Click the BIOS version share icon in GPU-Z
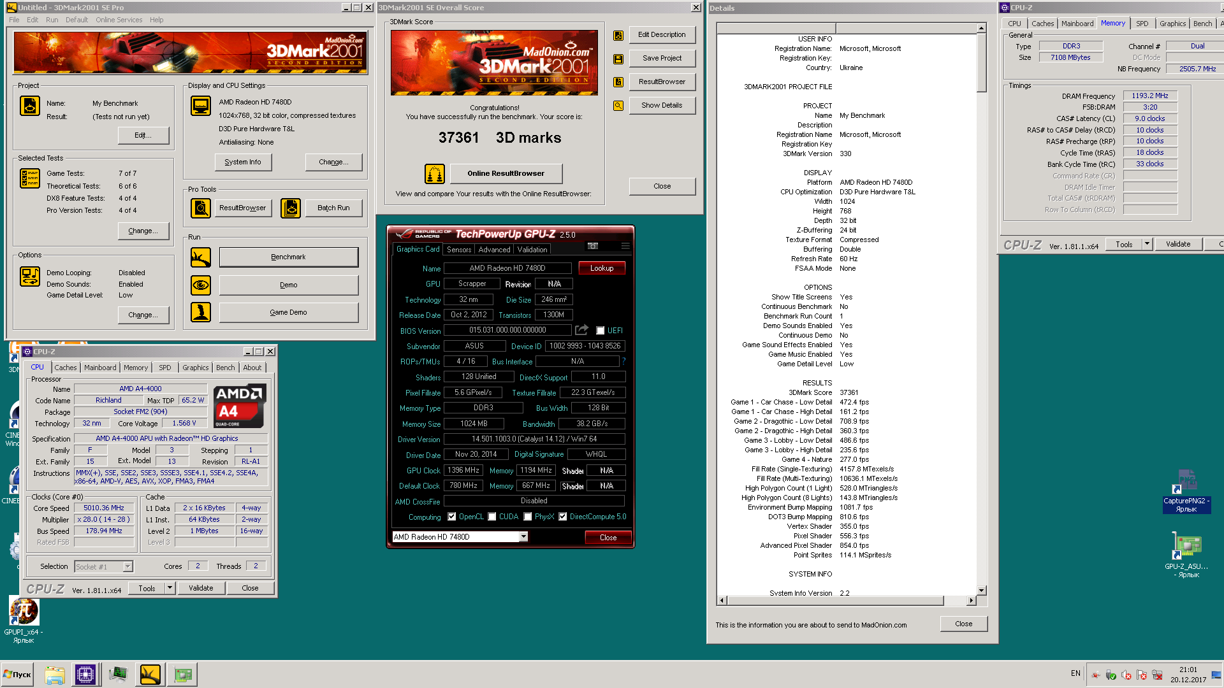1224x688 pixels. click(581, 330)
